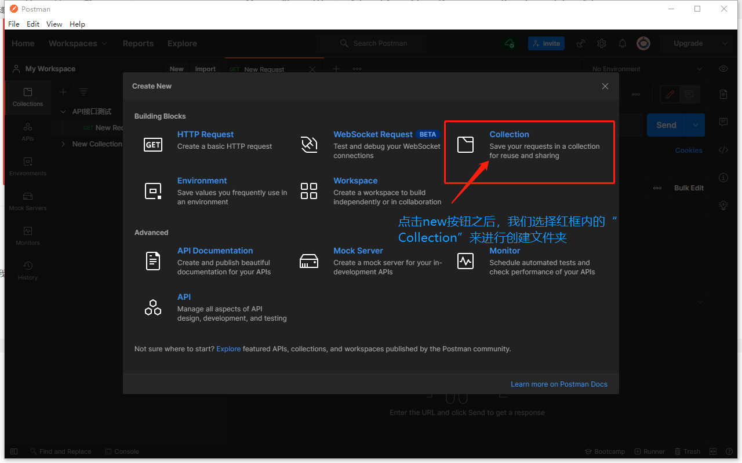The width and height of the screenshot is (742, 463).
Task: Open History in the sidebar
Action: tap(28, 271)
